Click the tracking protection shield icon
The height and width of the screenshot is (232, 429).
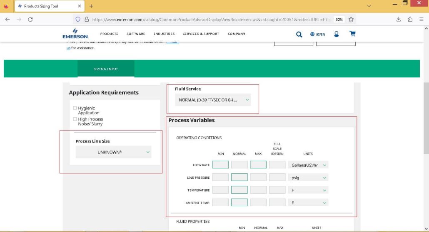point(78,20)
